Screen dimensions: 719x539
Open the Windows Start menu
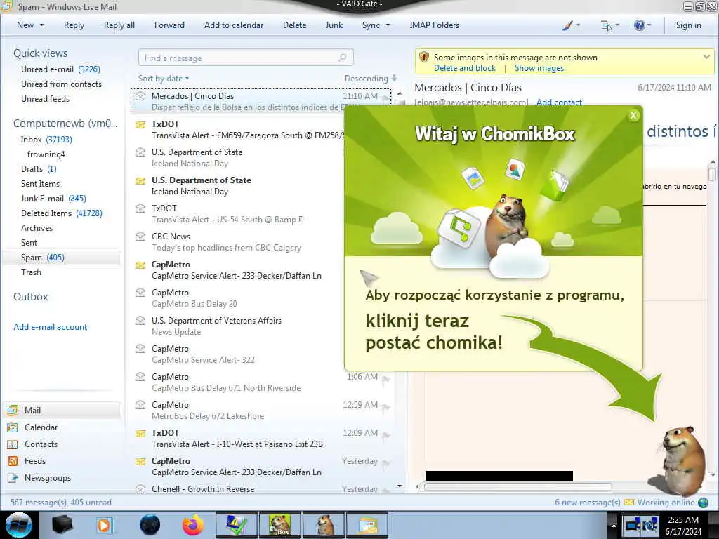point(19,525)
